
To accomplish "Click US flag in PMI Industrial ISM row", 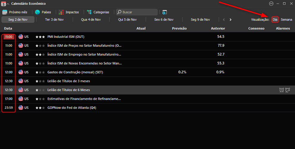I will tap(21, 37).
